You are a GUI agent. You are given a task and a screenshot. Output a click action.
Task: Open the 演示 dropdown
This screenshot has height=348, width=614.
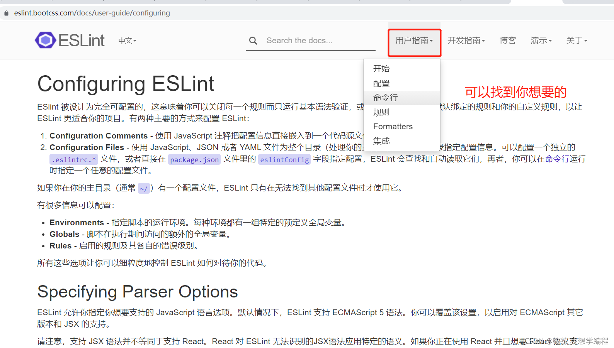click(x=541, y=41)
